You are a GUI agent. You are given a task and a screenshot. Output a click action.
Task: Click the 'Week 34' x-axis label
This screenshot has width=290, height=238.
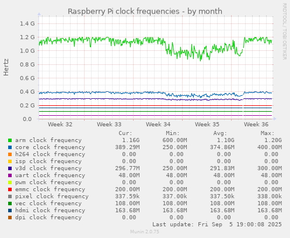click(158, 125)
